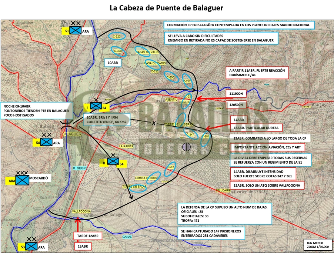Click 'IMPORTANTE ACCIÓN AVIACIÓN, CCs Y ART' box
Screen dimensions: 334x254
click(x=267, y=147)
